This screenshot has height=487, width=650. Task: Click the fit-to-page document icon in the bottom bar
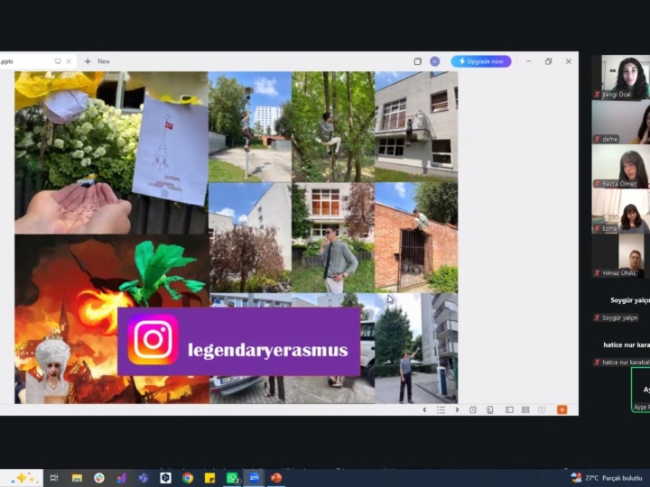pyautogui.click(x=489, y=409)
